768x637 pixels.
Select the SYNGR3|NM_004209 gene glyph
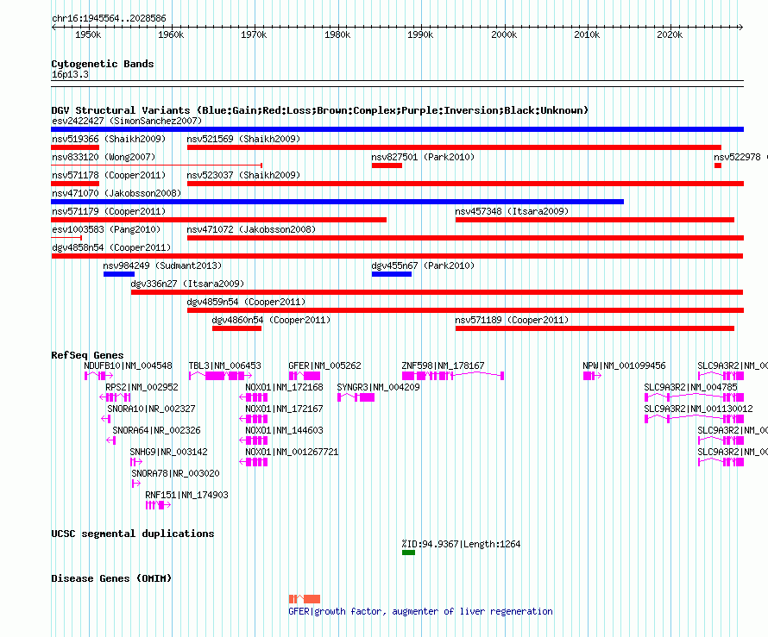(356, 397)
